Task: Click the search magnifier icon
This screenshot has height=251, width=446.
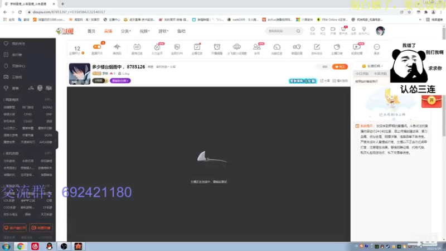Action: (x=298, y=31)
